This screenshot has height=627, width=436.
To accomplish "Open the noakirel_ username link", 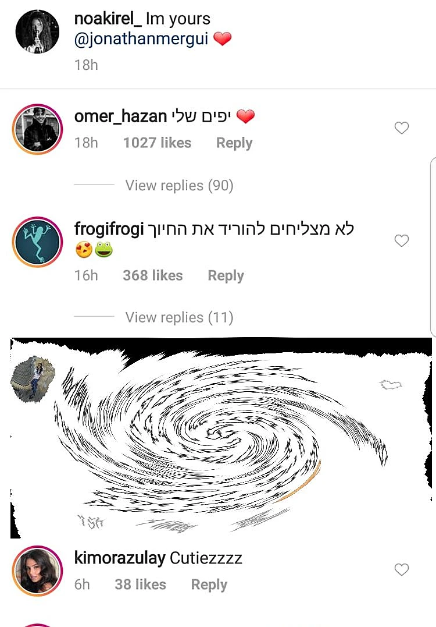I will click(x=108, y=19).
